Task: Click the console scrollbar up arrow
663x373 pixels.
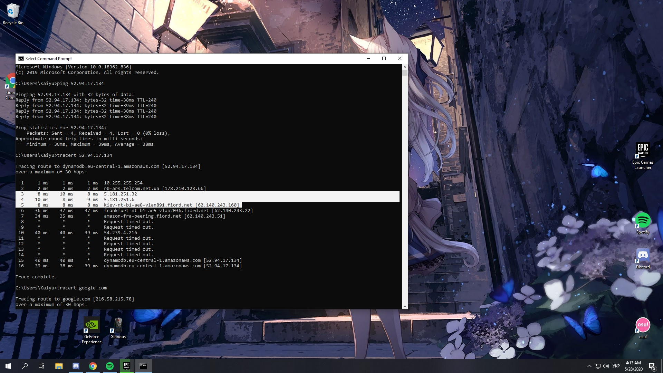Action: pyautogui.click(x=405, y=67)
